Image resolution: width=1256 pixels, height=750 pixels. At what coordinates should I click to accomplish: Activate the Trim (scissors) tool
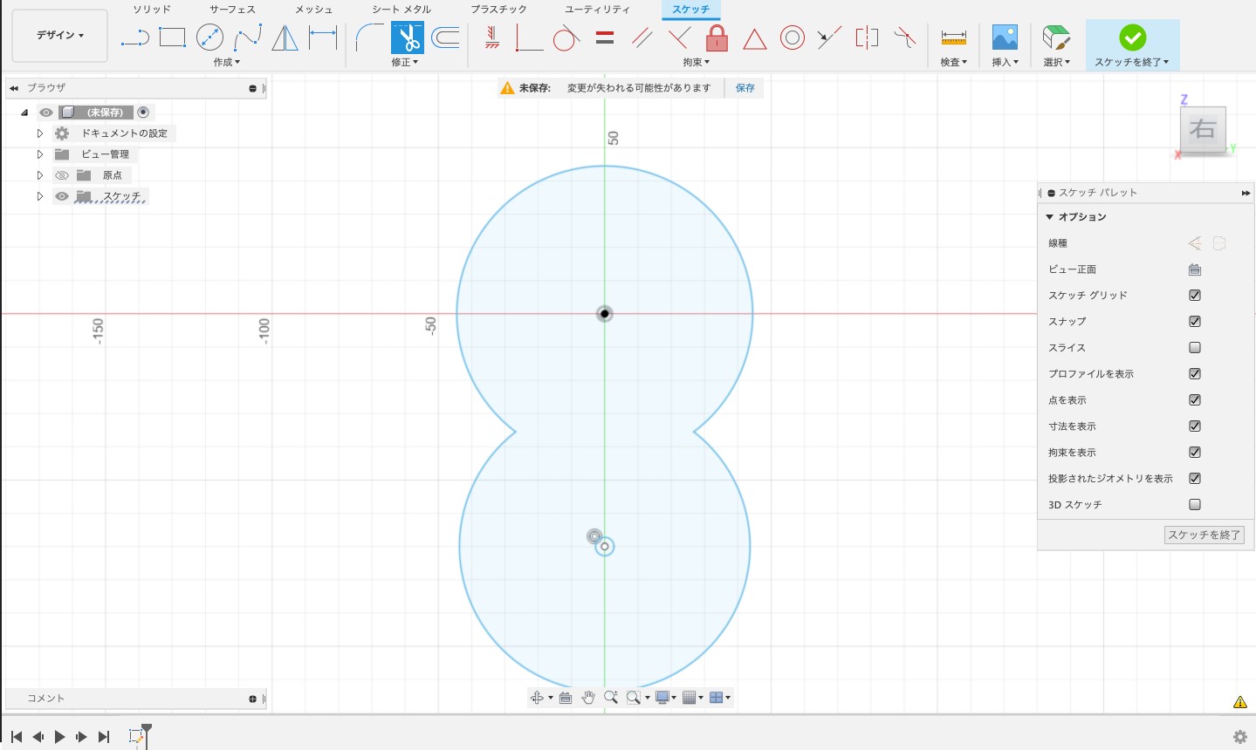(x=407, y=37)
